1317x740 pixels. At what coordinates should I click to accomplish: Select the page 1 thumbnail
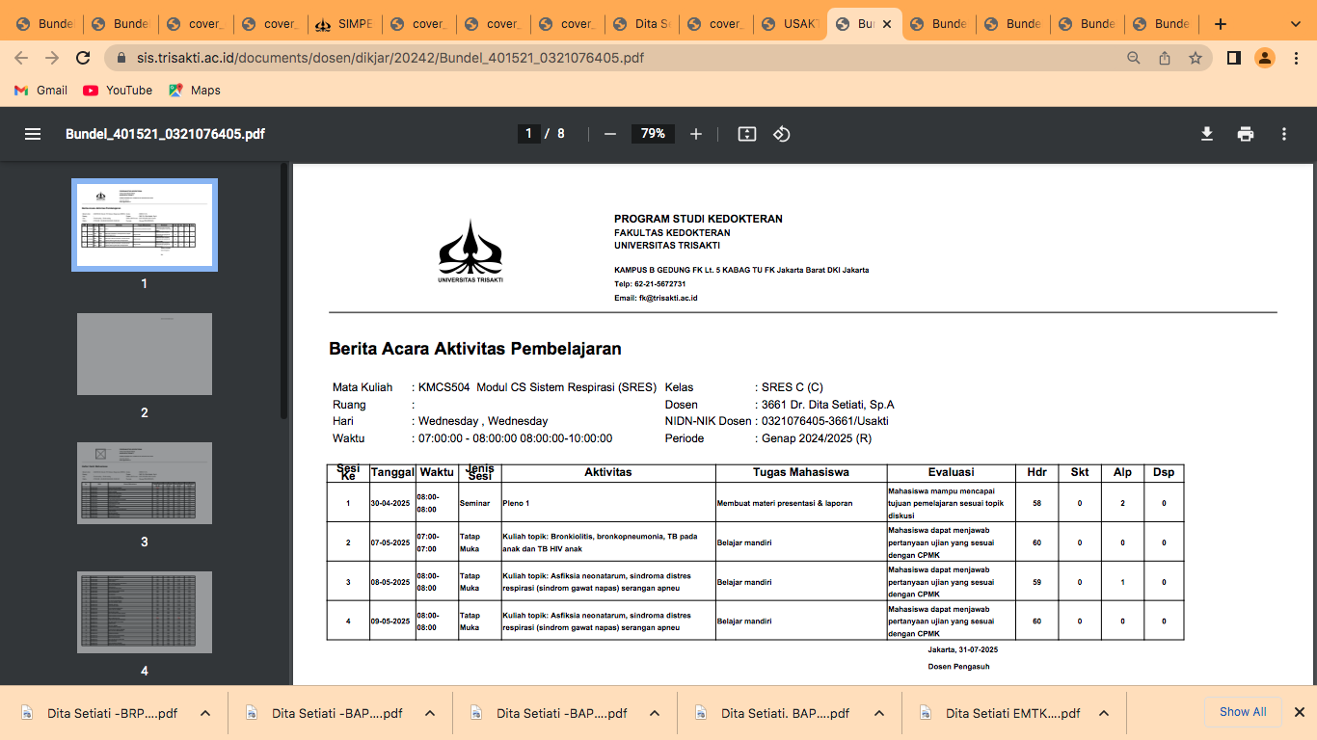tap(145, 225)
